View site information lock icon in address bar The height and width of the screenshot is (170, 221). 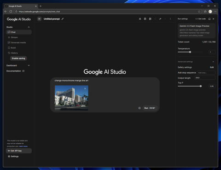click(16, 12)
